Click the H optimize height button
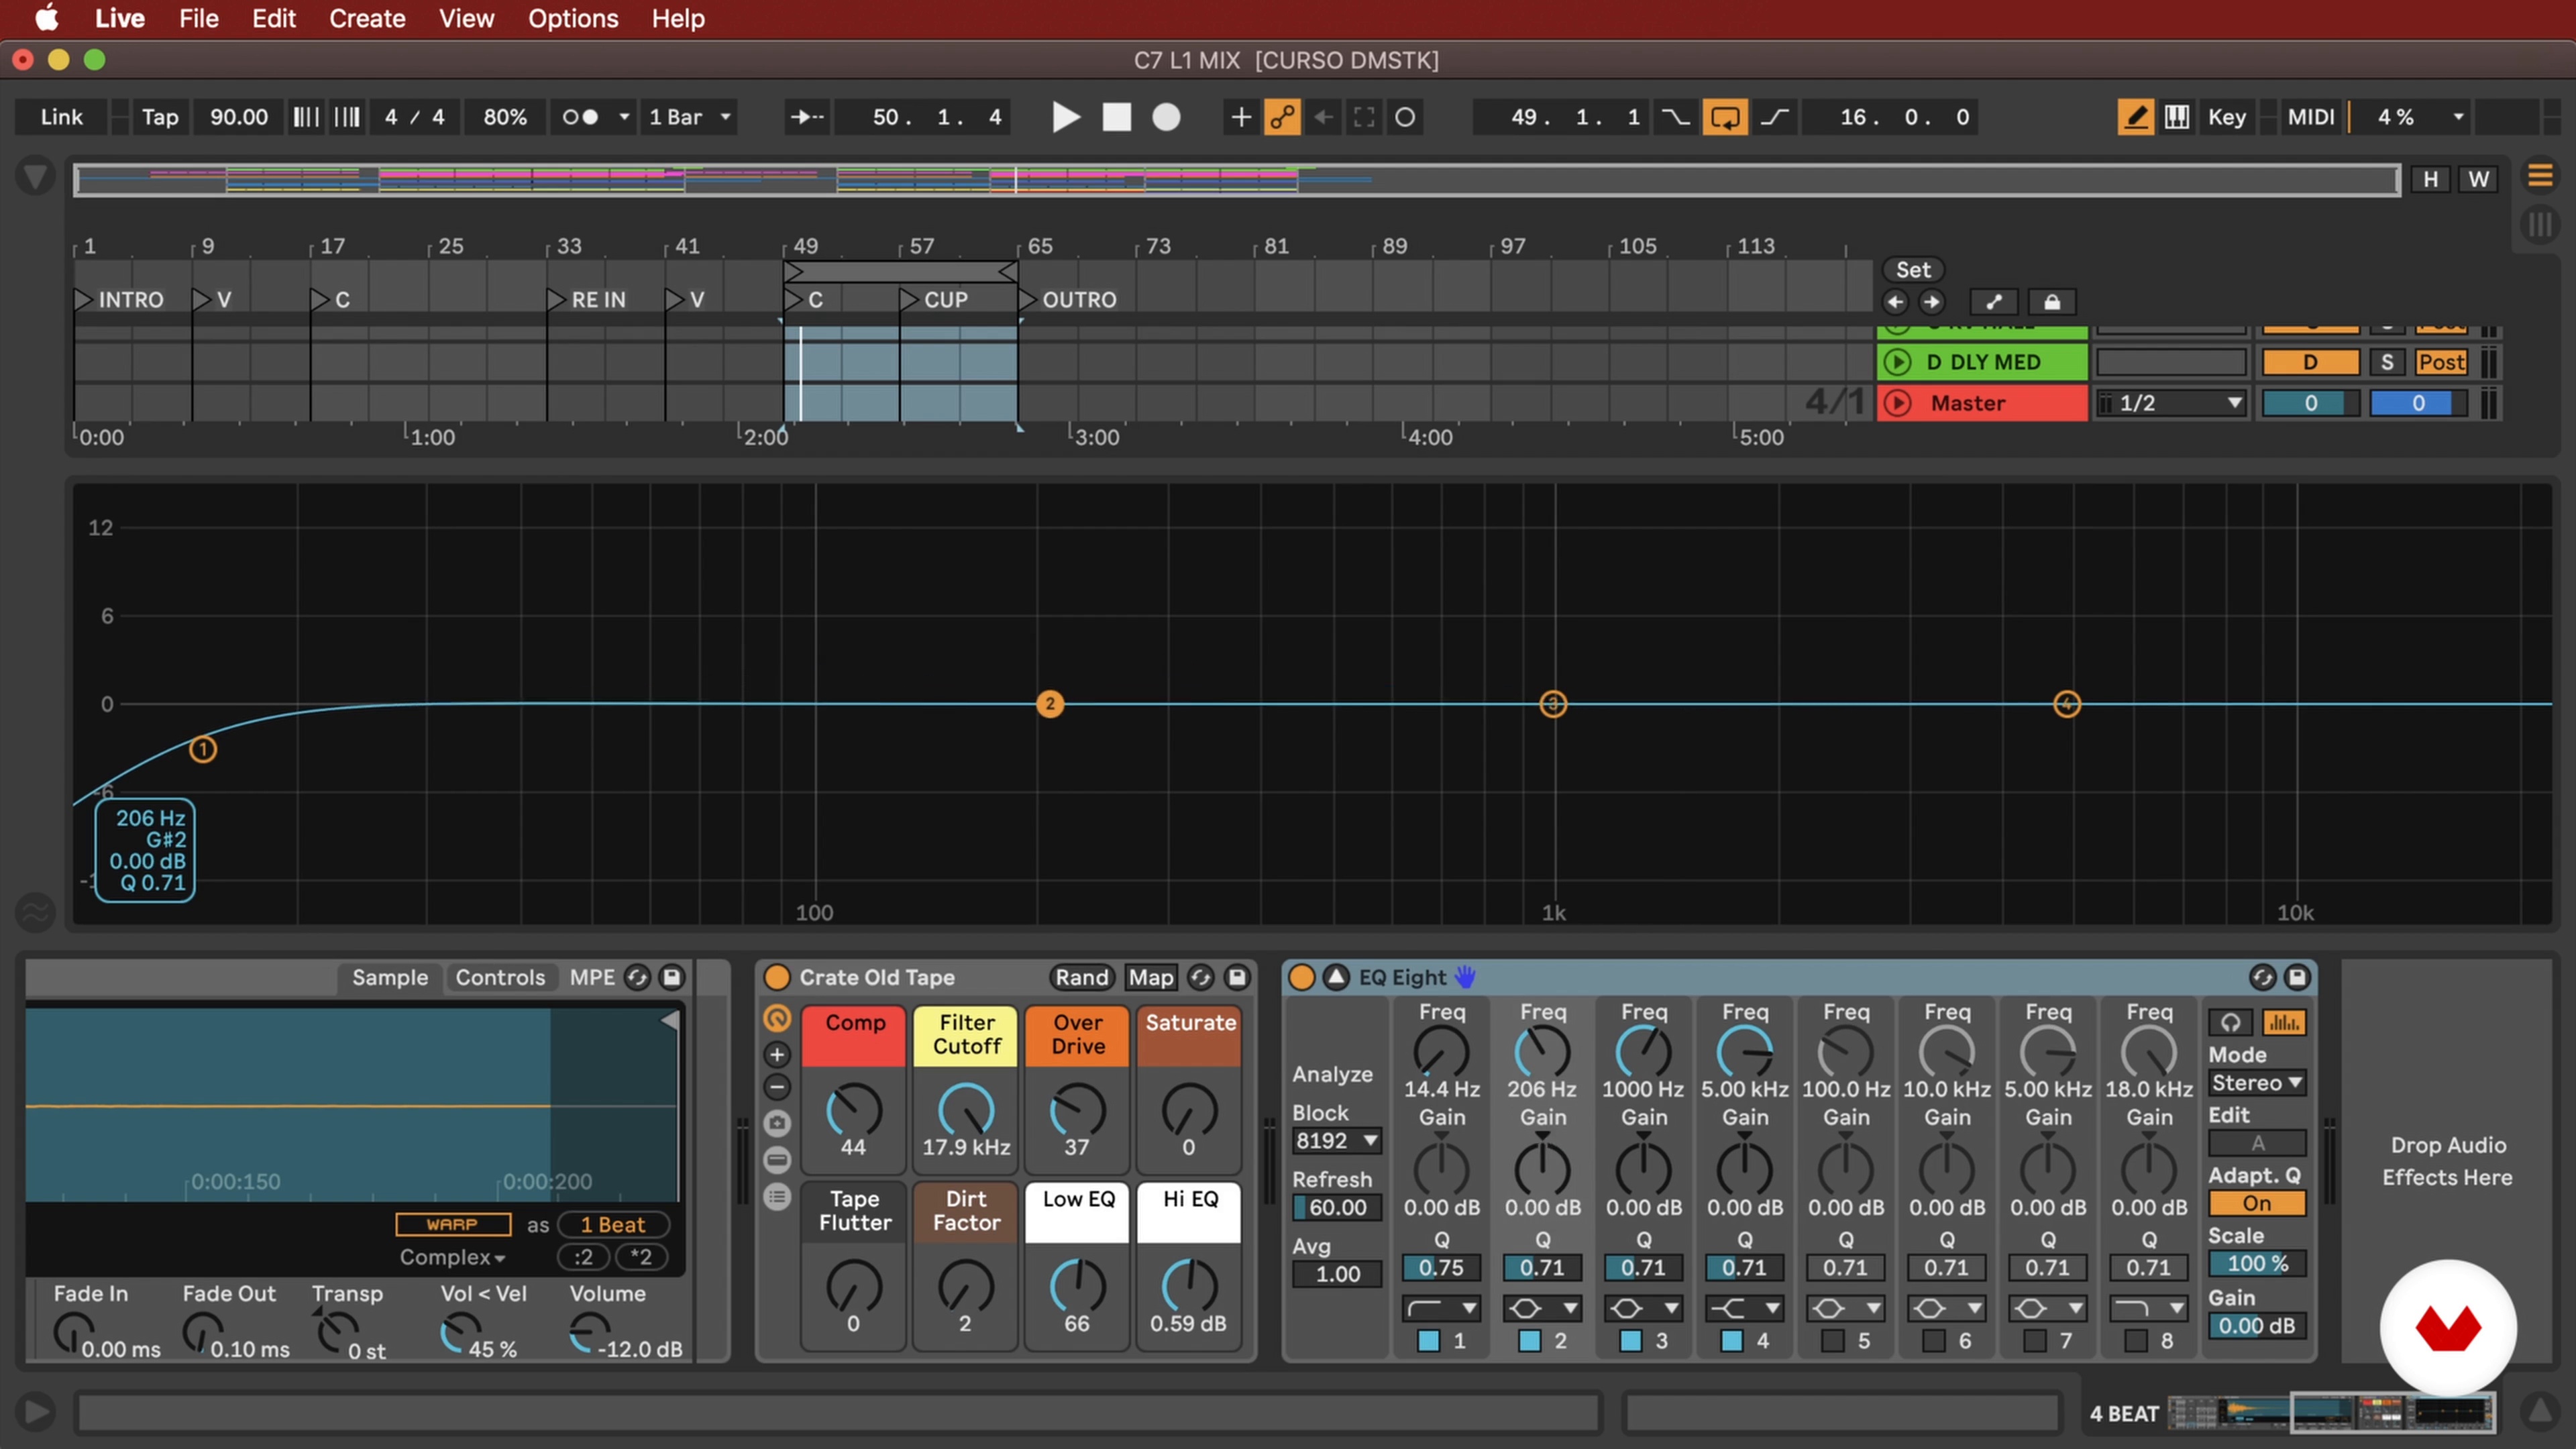The image size is (2576, 1449). 2430,179
